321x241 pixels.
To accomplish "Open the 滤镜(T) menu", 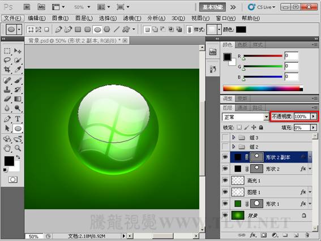I will tap(132, 19).
